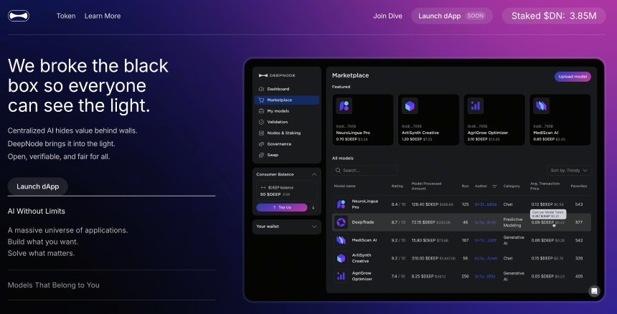
Task: Click the Launch dApp button under the headline
Action: pyautogui.click(x=38, y=186)
